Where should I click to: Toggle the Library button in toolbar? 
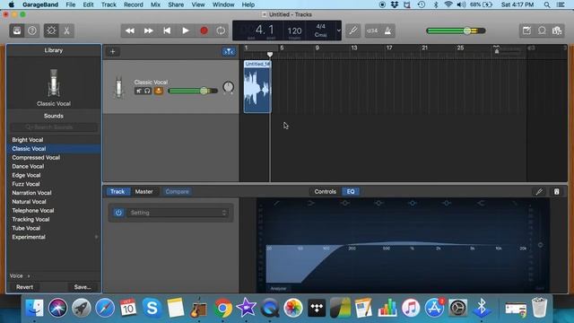pos(17,31)
